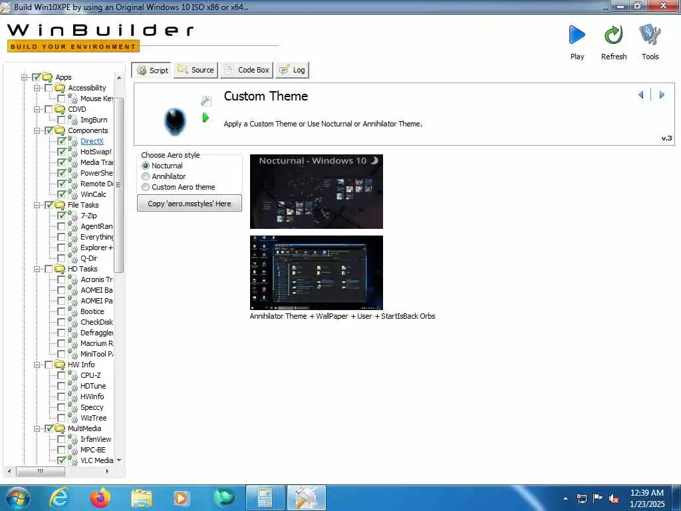This screenshot has height=511, width=681.
Task: Click the Apps folder icon
Action: pyautogui.click(x=47, y=77)
